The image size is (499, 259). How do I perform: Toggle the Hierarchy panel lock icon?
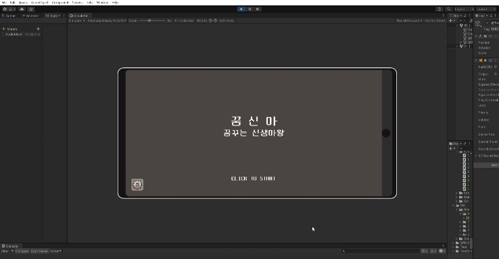click(x=465, y=16)
